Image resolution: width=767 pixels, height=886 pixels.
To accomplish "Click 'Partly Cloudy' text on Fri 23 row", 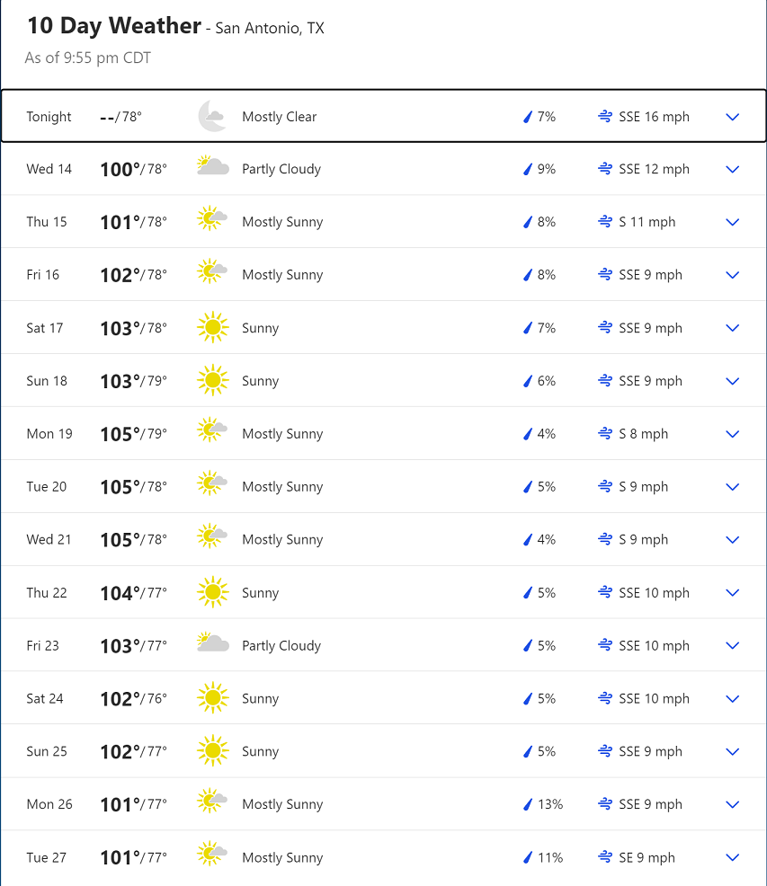I will click(281, 646).
